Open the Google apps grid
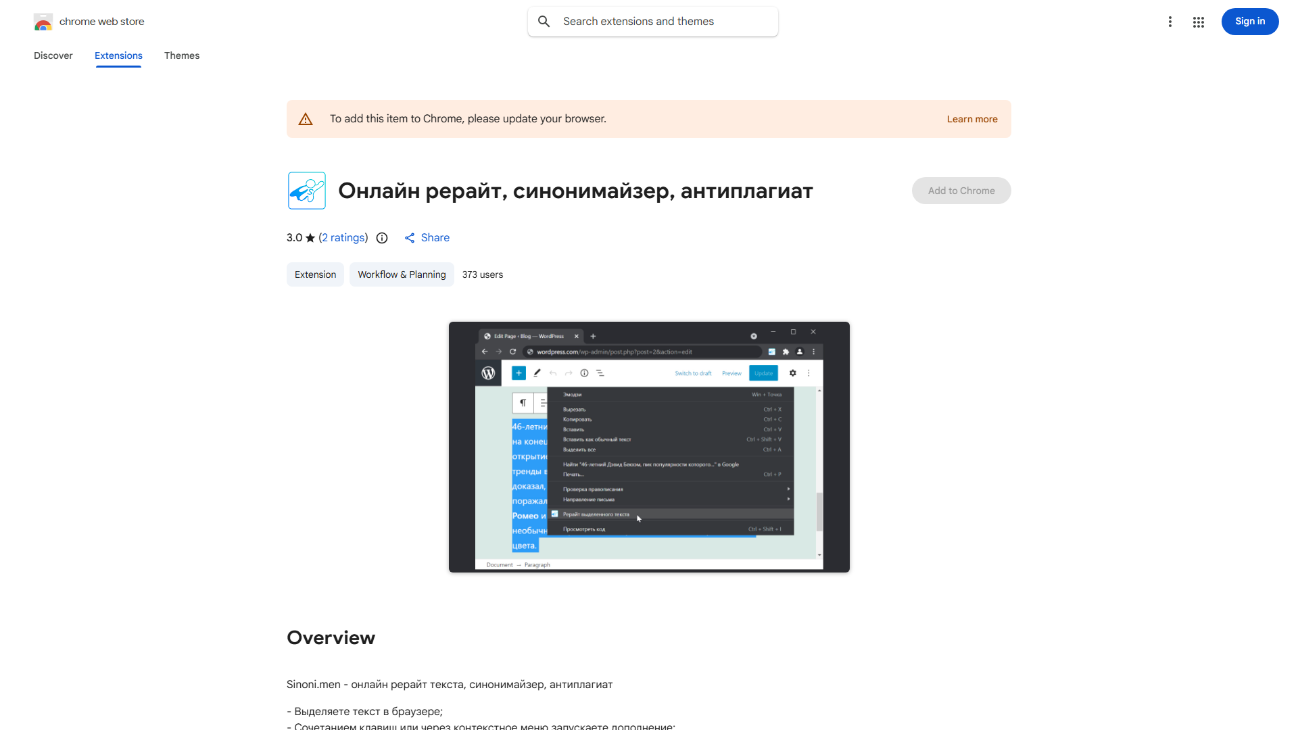 [1199, 22]
